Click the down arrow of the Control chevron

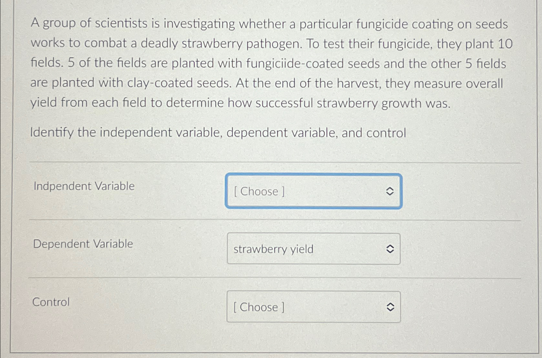(391, 310)
